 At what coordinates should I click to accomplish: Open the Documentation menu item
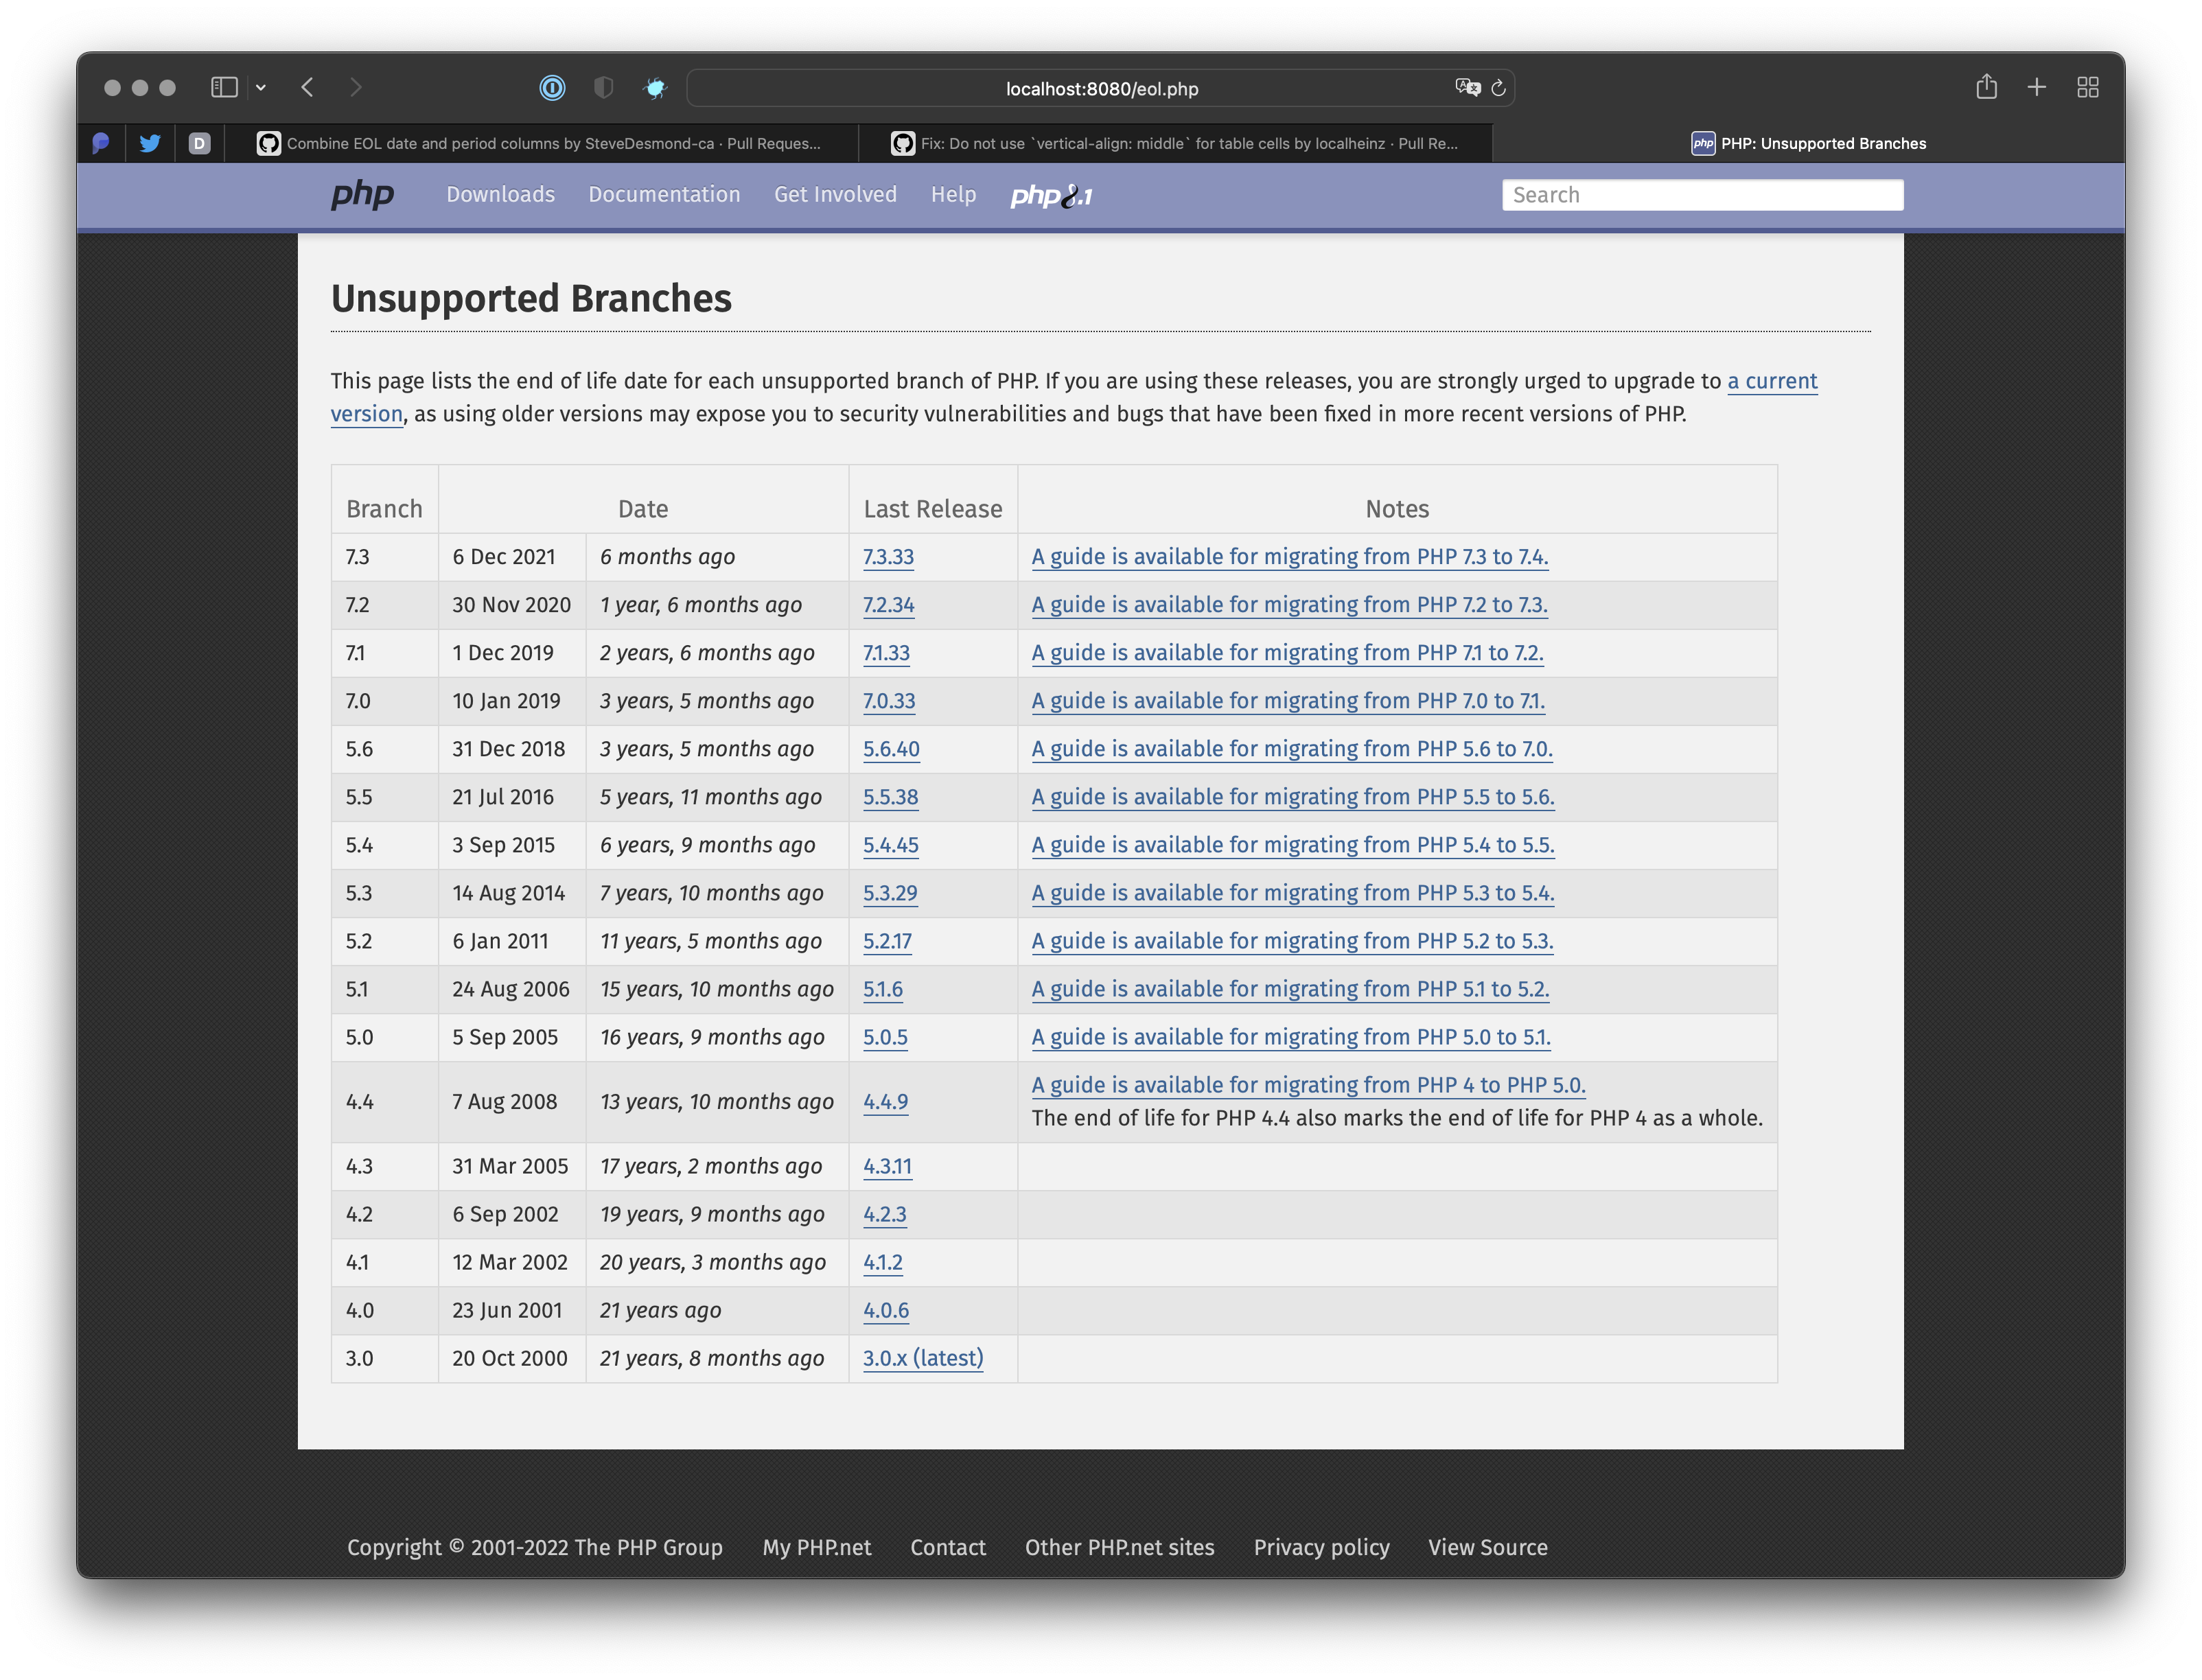664,194
